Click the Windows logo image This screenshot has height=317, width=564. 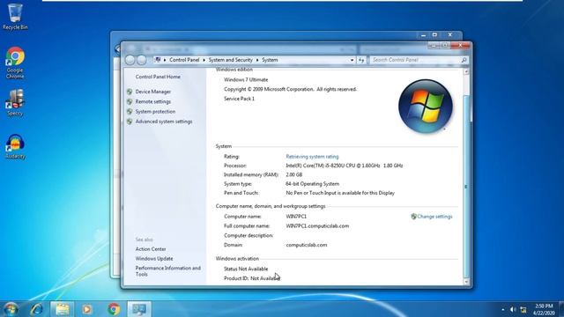(425, 107)
